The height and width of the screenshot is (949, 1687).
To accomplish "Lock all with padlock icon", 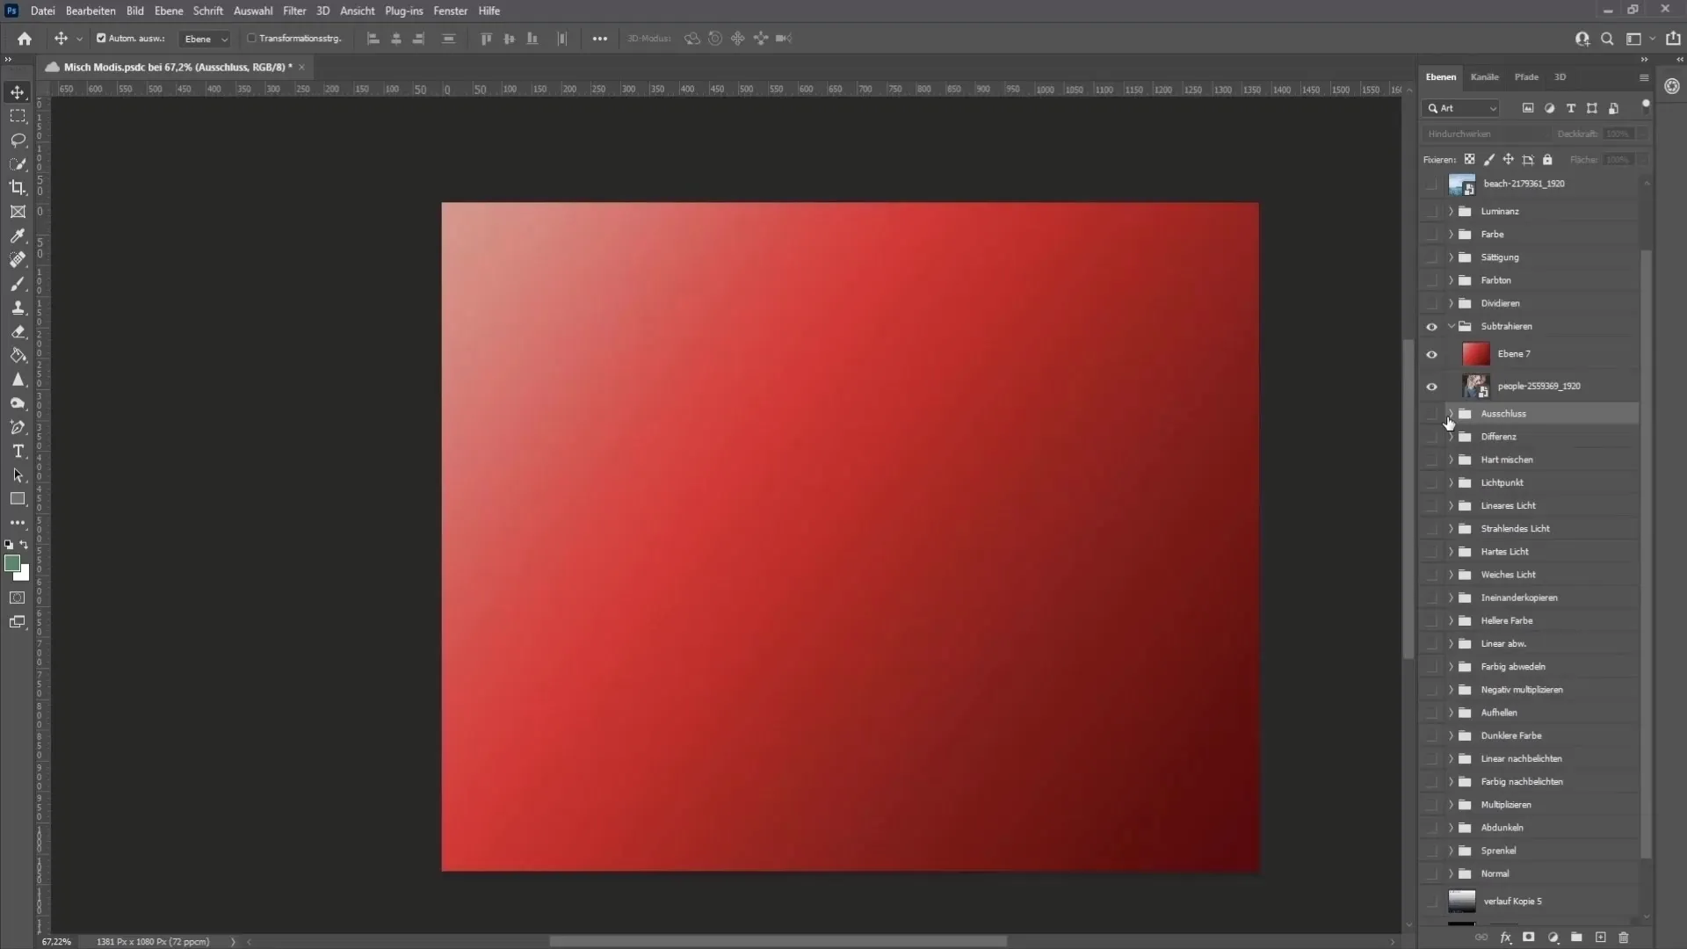I will (1547, 160).
